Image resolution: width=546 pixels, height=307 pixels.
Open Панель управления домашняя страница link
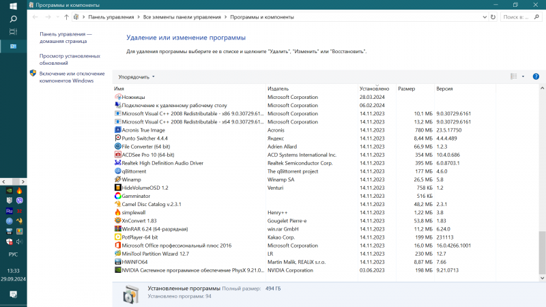click(66, 38)
